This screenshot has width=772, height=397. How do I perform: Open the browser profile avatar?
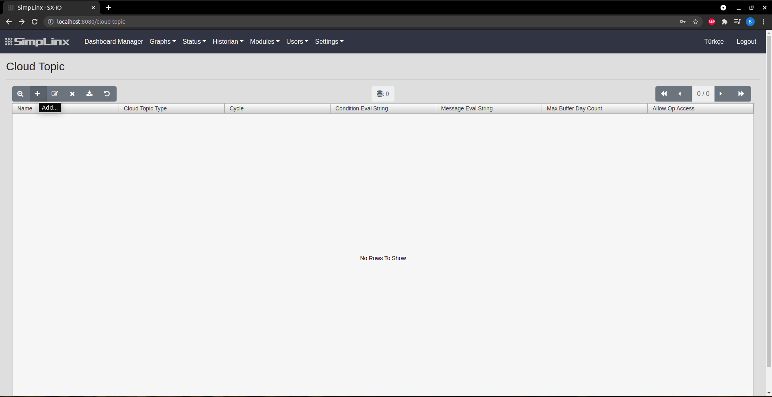tap(750, 22)
